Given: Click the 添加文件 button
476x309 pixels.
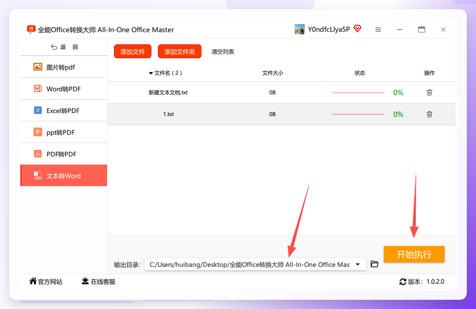Looking at the screenshot, I should tap(133, 52).
